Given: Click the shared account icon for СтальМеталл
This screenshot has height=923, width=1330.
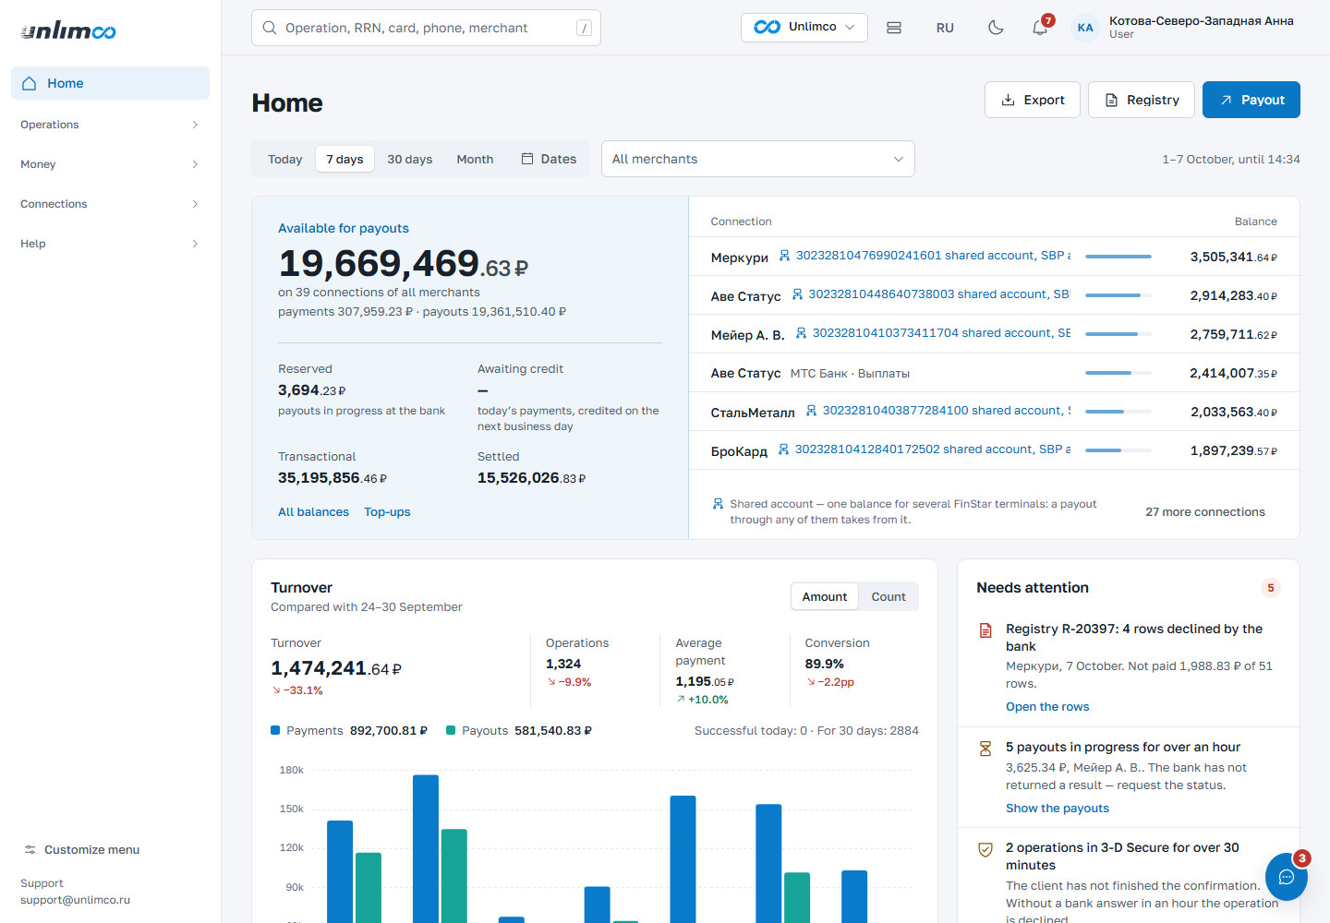Looking at the screenshot, I should click(811, 411).
